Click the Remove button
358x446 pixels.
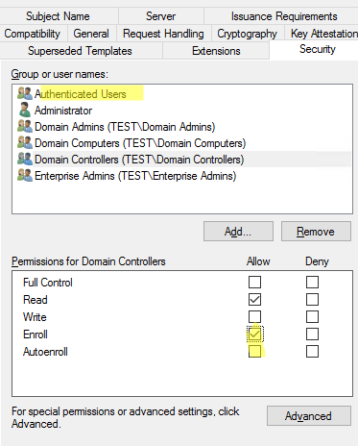(x=316, y=231)
